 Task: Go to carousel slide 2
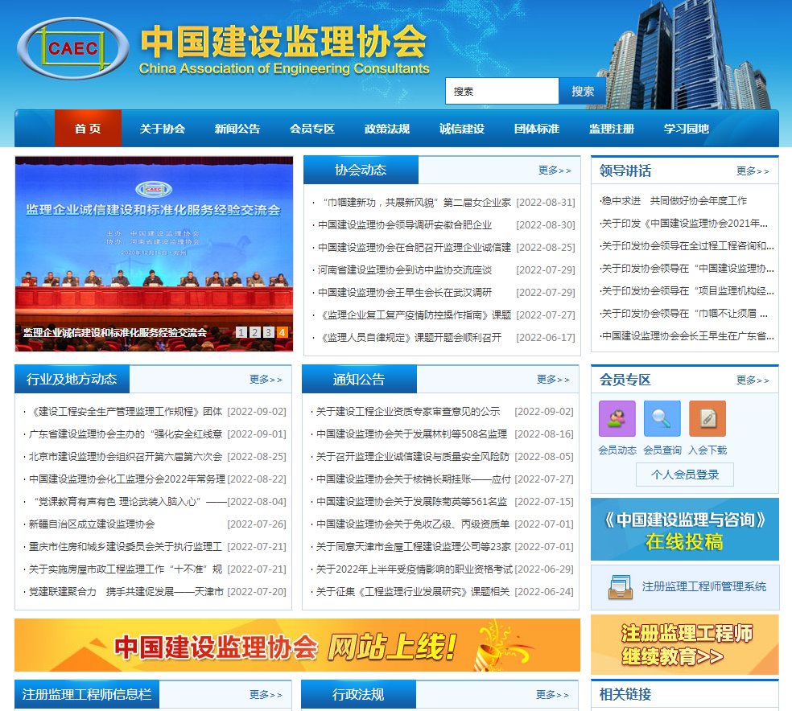pos(254,332)
